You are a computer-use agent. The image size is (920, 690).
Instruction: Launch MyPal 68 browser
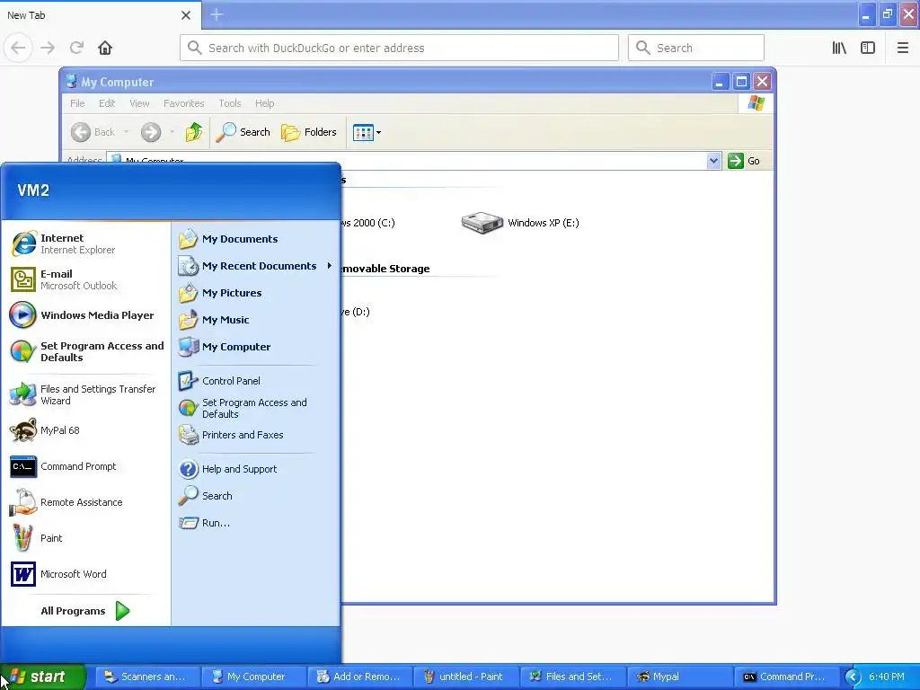[x=85, y=430]
